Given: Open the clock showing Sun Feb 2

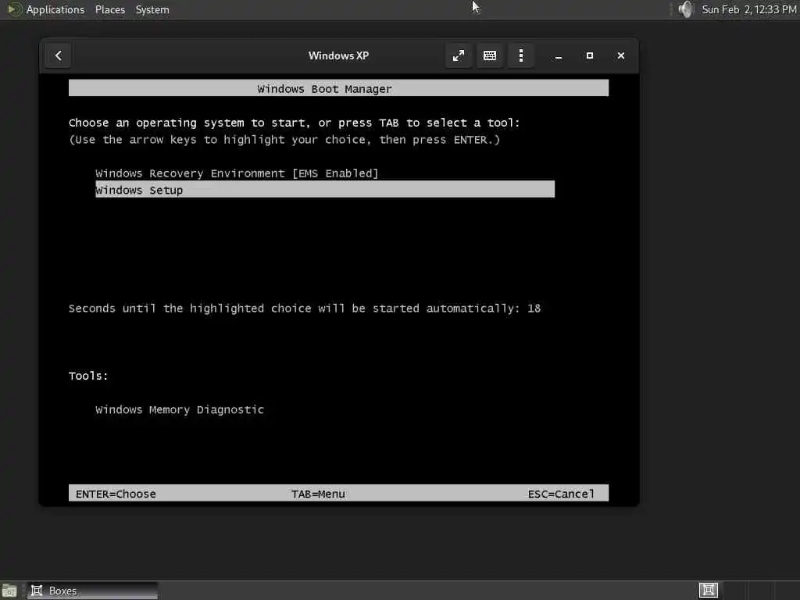Looking at the screenshot, I should click(748, 9).
